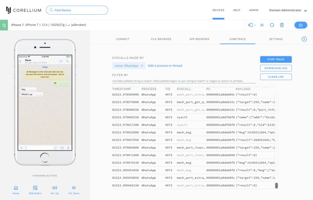
Task: Select the CoreTrace tab
Action: click(238, 39)
